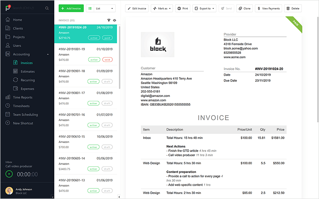
Task: Click the app logo with notification badge
Action: pyautogui.click(x=8, y=8)
